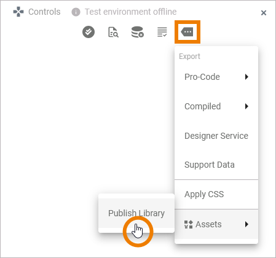
Task: Expand the Pro-Code submenu arrow
Action: pyautogui.click(x=246, y=77)
